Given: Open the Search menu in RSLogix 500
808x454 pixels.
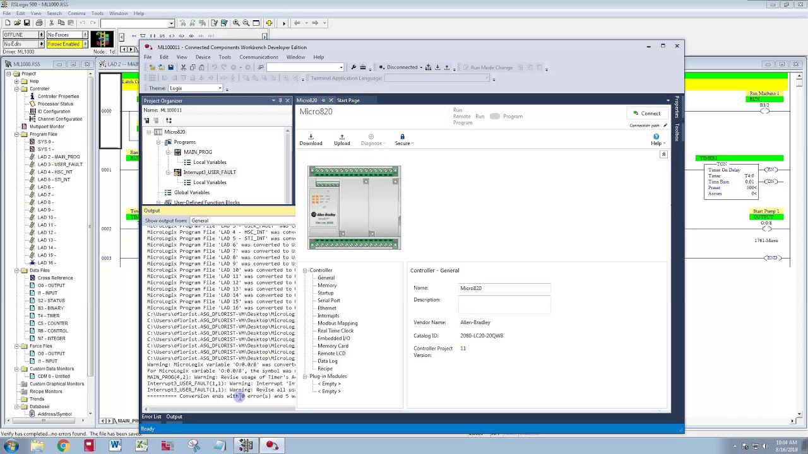Looking at the screenshot, I should [54, 13].
